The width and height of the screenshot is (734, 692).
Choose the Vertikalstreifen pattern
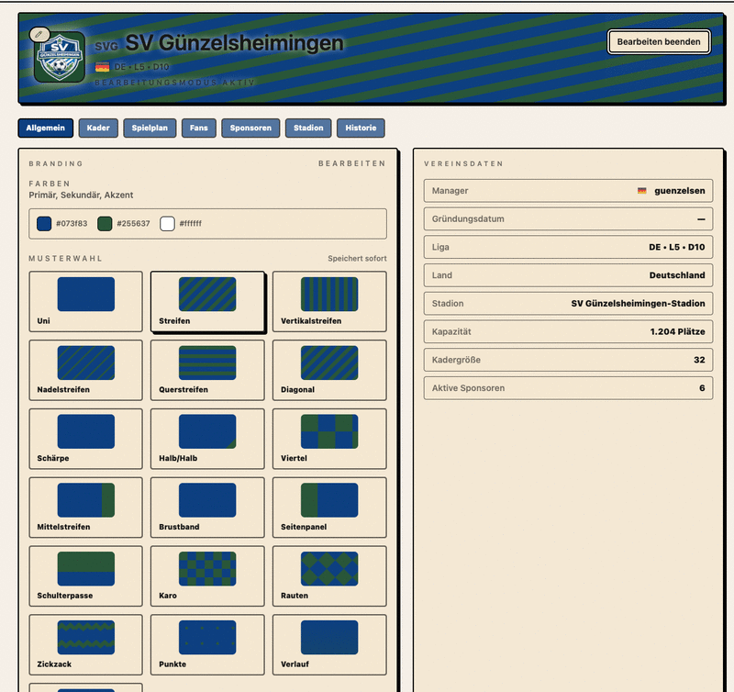[x=329, y=301]
